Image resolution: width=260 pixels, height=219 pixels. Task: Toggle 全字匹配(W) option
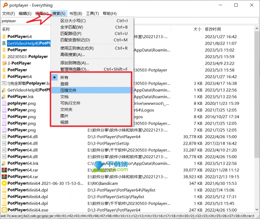(x=92, y=27)
